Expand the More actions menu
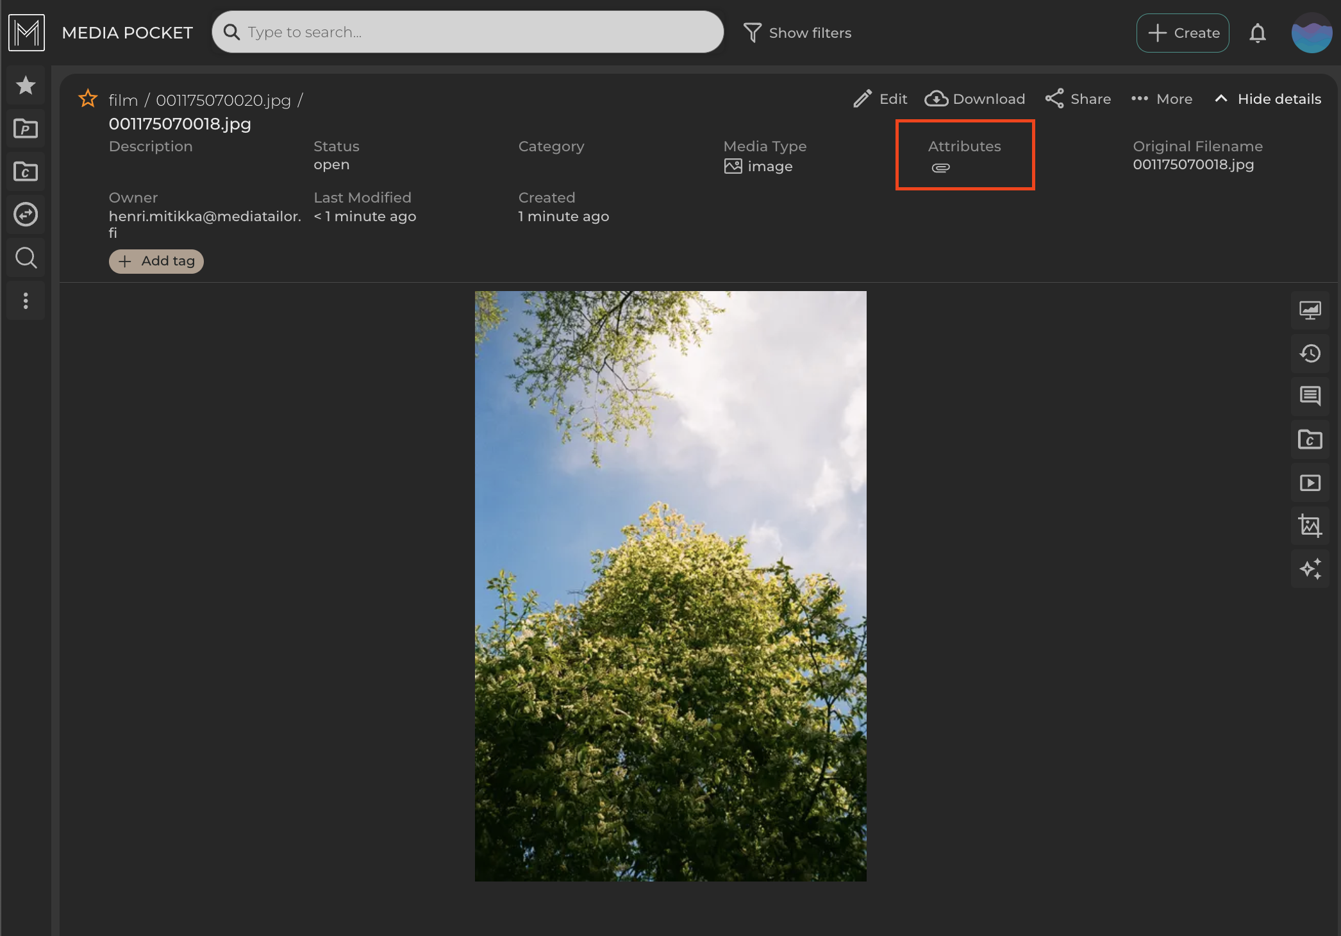Image resolution: width=1341 pixels, height=936 pixels. (x=1162, y=99)
